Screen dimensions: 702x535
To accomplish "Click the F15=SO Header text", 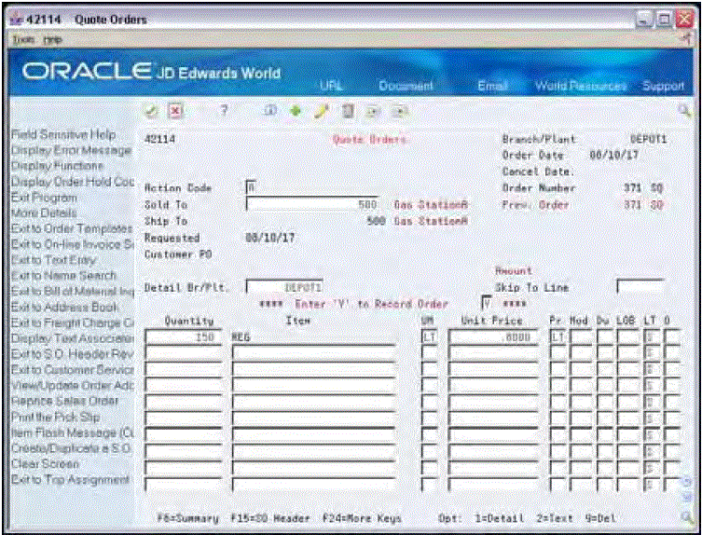I will [x=270, y=518].
